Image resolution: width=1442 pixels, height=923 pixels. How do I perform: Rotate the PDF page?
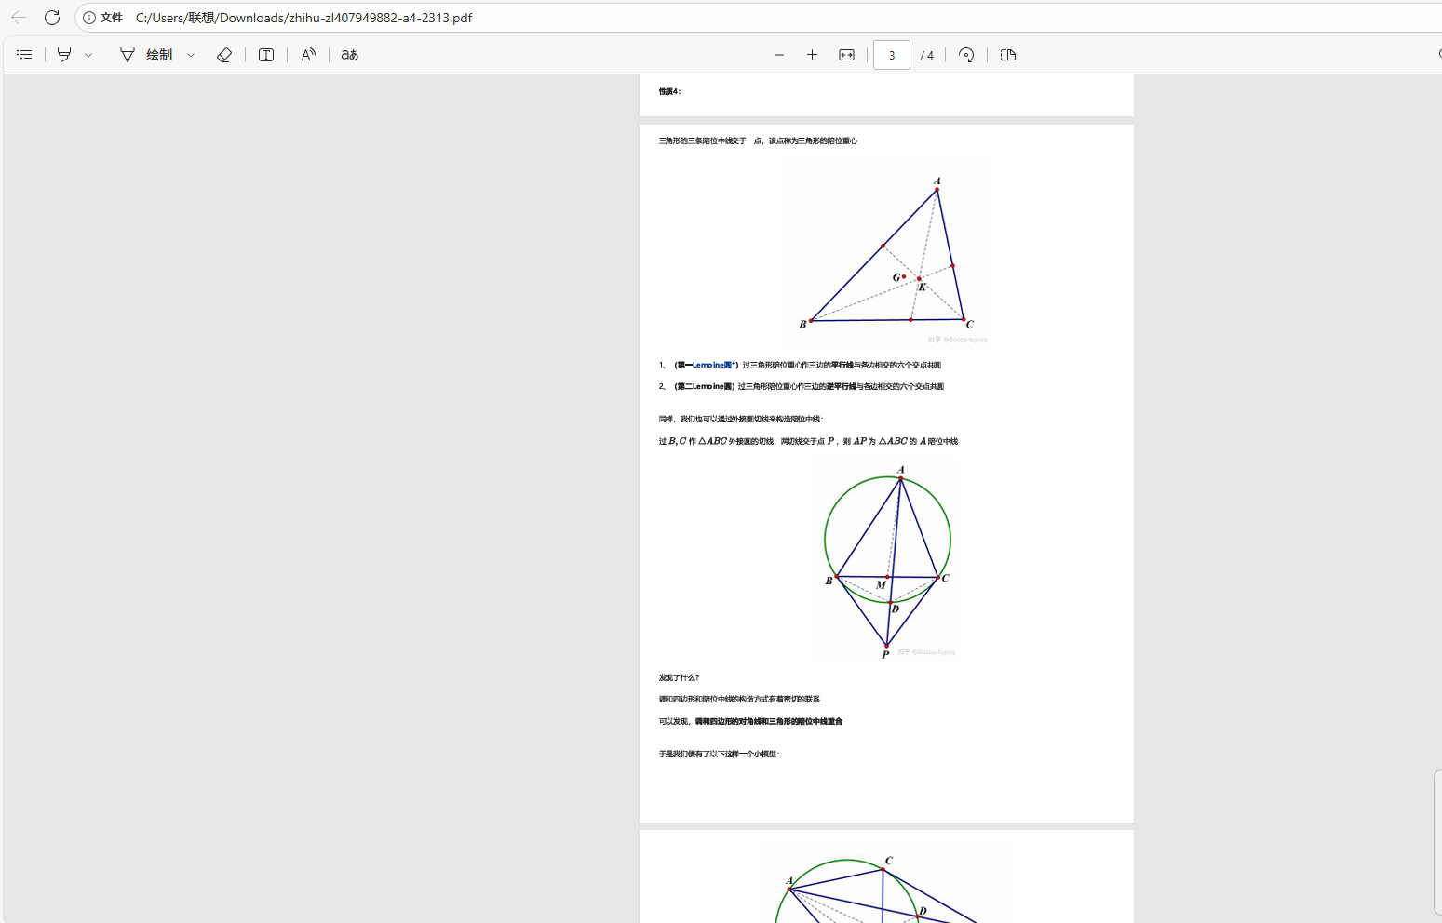coord(966,55)
